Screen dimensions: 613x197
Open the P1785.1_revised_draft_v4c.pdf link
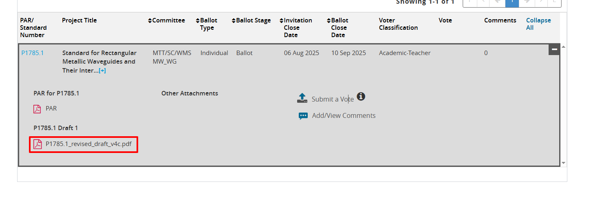click(88, 144)
